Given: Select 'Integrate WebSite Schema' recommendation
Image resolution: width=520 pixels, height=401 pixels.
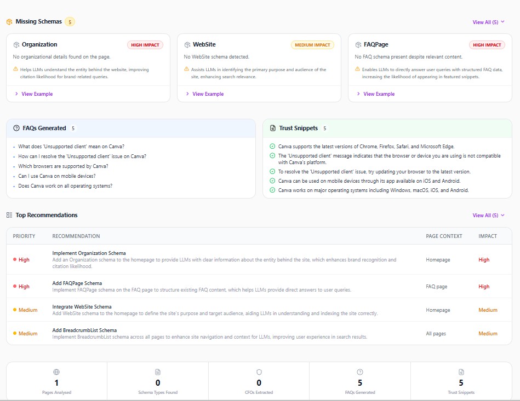Looking at the screenshot, I should click(82, 306).
